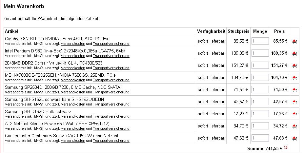This screenshot has height=153, width=303.
Task: Open Versandkosten link under MSI NX7600GS
Action: (73, 80)
